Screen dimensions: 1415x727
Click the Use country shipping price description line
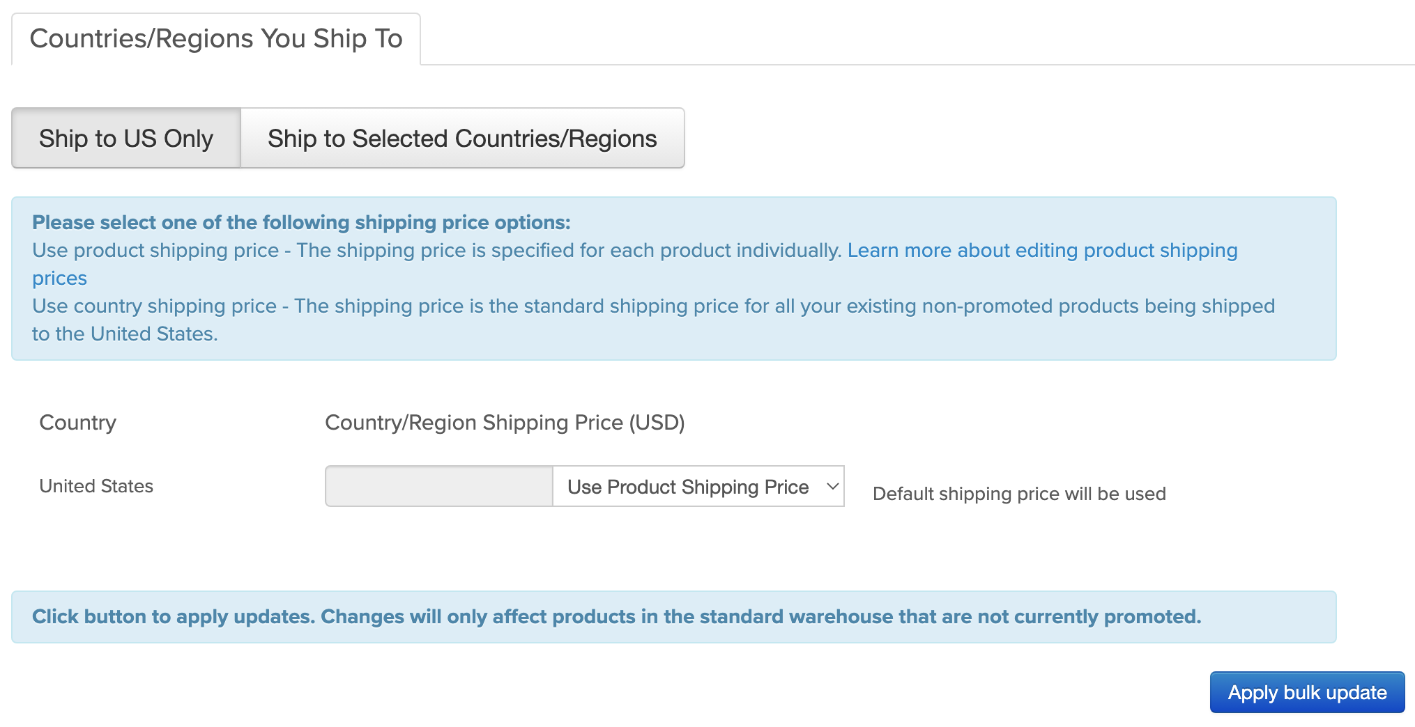pos(653,306)
